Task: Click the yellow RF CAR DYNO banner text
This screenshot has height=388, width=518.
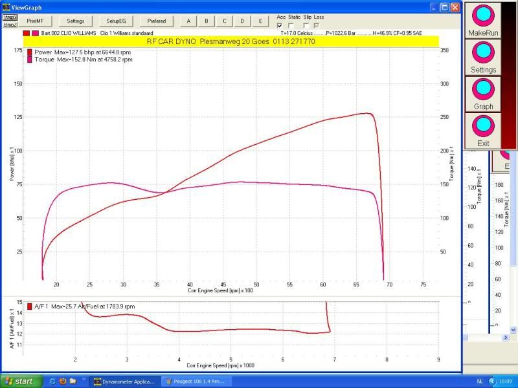Action: point(231,41)
